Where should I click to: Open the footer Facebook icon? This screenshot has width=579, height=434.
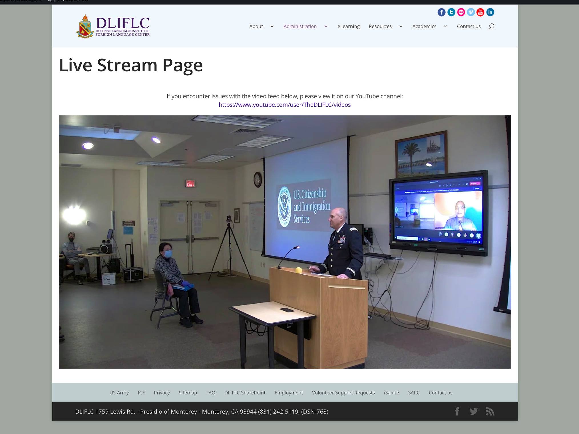457,411
